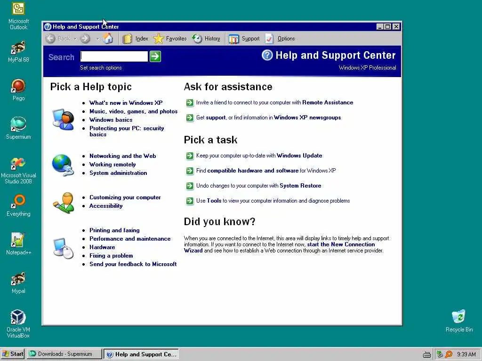Open the Back history dropdown arrow
Viewport: 482px width, 361px height.
pos(75,39)
